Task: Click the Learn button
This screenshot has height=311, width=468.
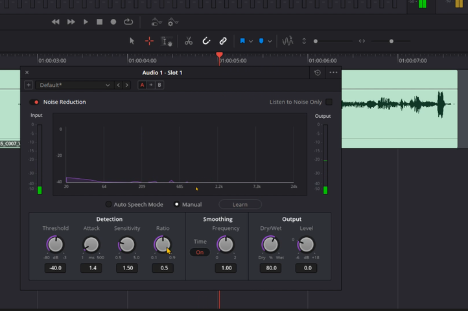Action: [x=240, y=204]
